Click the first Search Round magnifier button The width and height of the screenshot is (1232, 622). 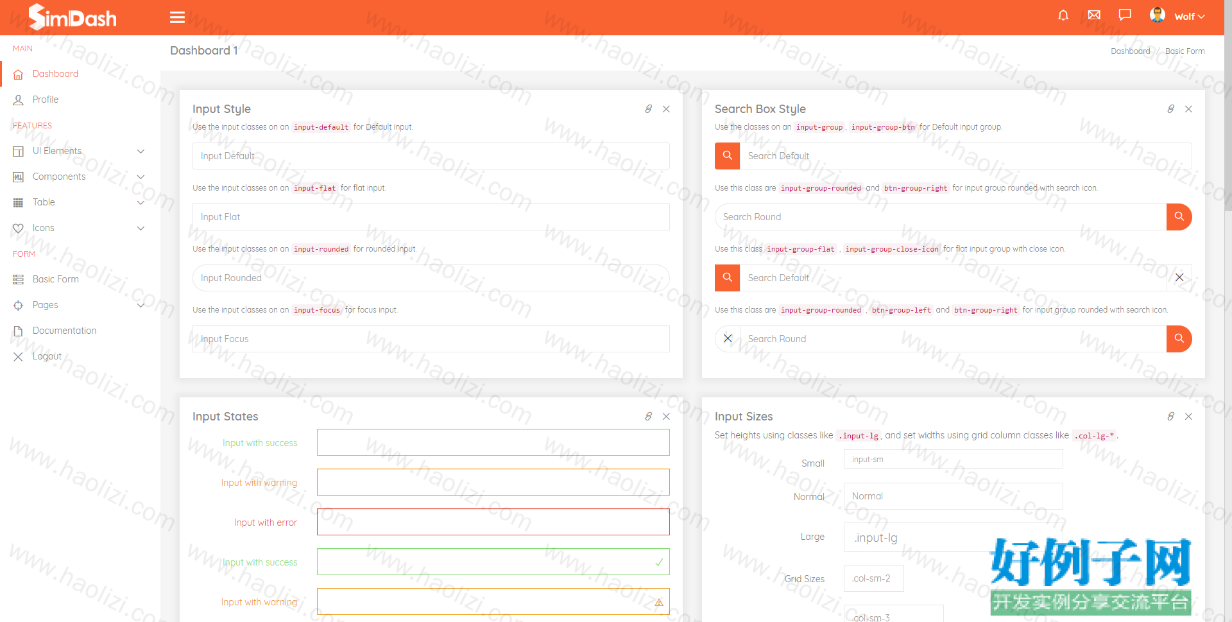pyautogui.click(x=1179, y=217)
